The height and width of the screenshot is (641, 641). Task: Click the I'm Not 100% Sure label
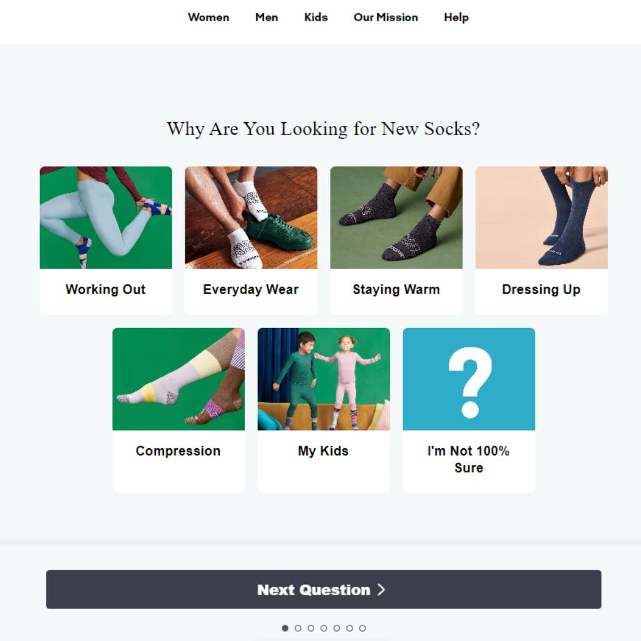(468, 459)
